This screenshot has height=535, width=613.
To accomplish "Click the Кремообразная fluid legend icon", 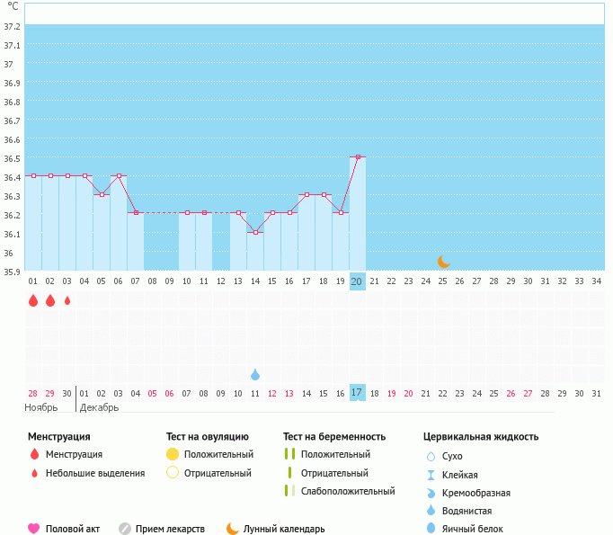I will pos(431,493).
